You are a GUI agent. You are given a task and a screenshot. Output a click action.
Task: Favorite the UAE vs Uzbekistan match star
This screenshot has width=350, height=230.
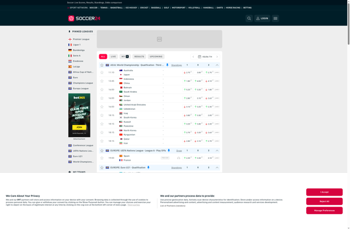[101, 107]
